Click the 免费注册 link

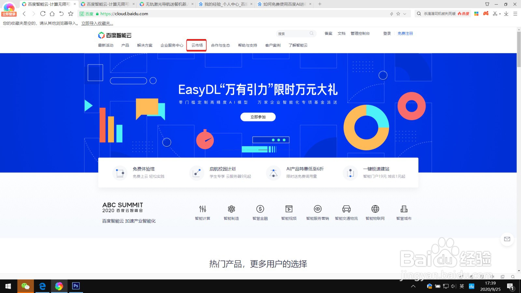[405, 34]
